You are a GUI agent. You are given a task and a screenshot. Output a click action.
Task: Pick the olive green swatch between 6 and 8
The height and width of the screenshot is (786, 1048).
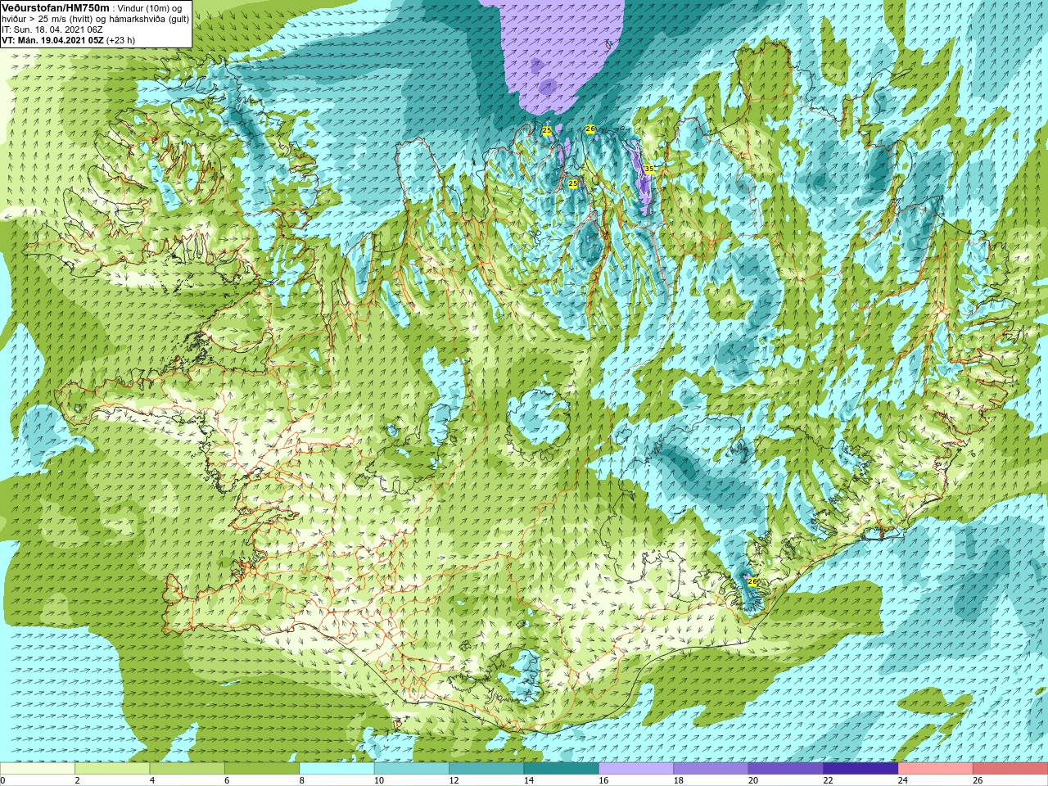click(262, 768)
